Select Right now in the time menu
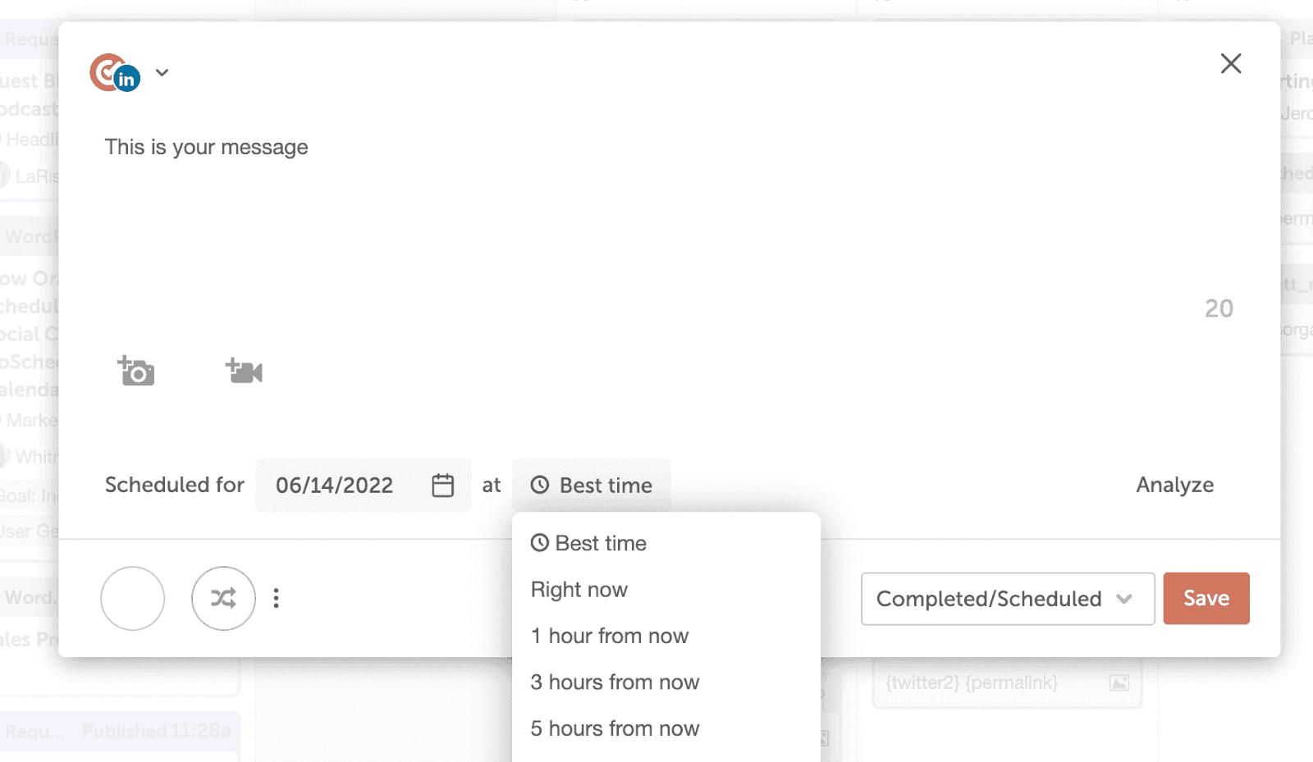Screen dimensions: 1313x762 point(579,590)
